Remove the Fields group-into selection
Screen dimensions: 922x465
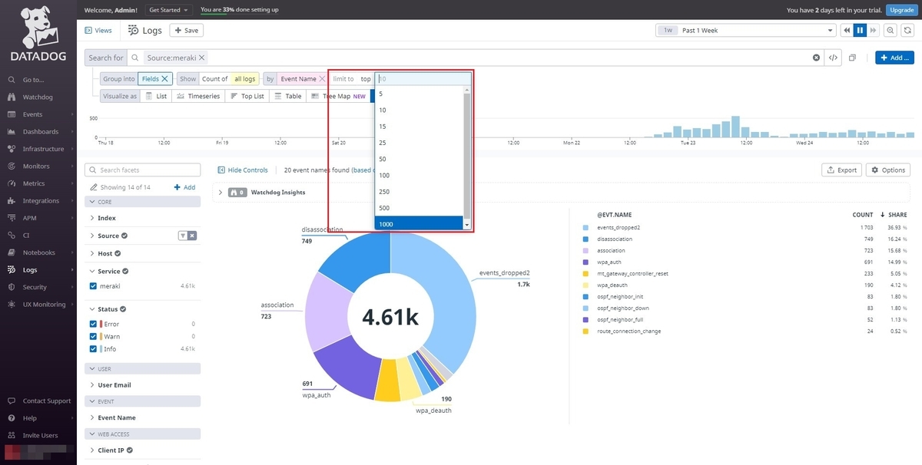tap(164, 78)
